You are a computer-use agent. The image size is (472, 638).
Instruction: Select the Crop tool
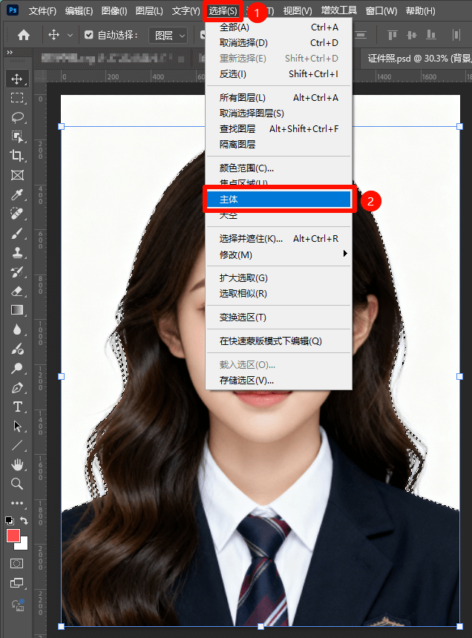[x=16, y=156]
